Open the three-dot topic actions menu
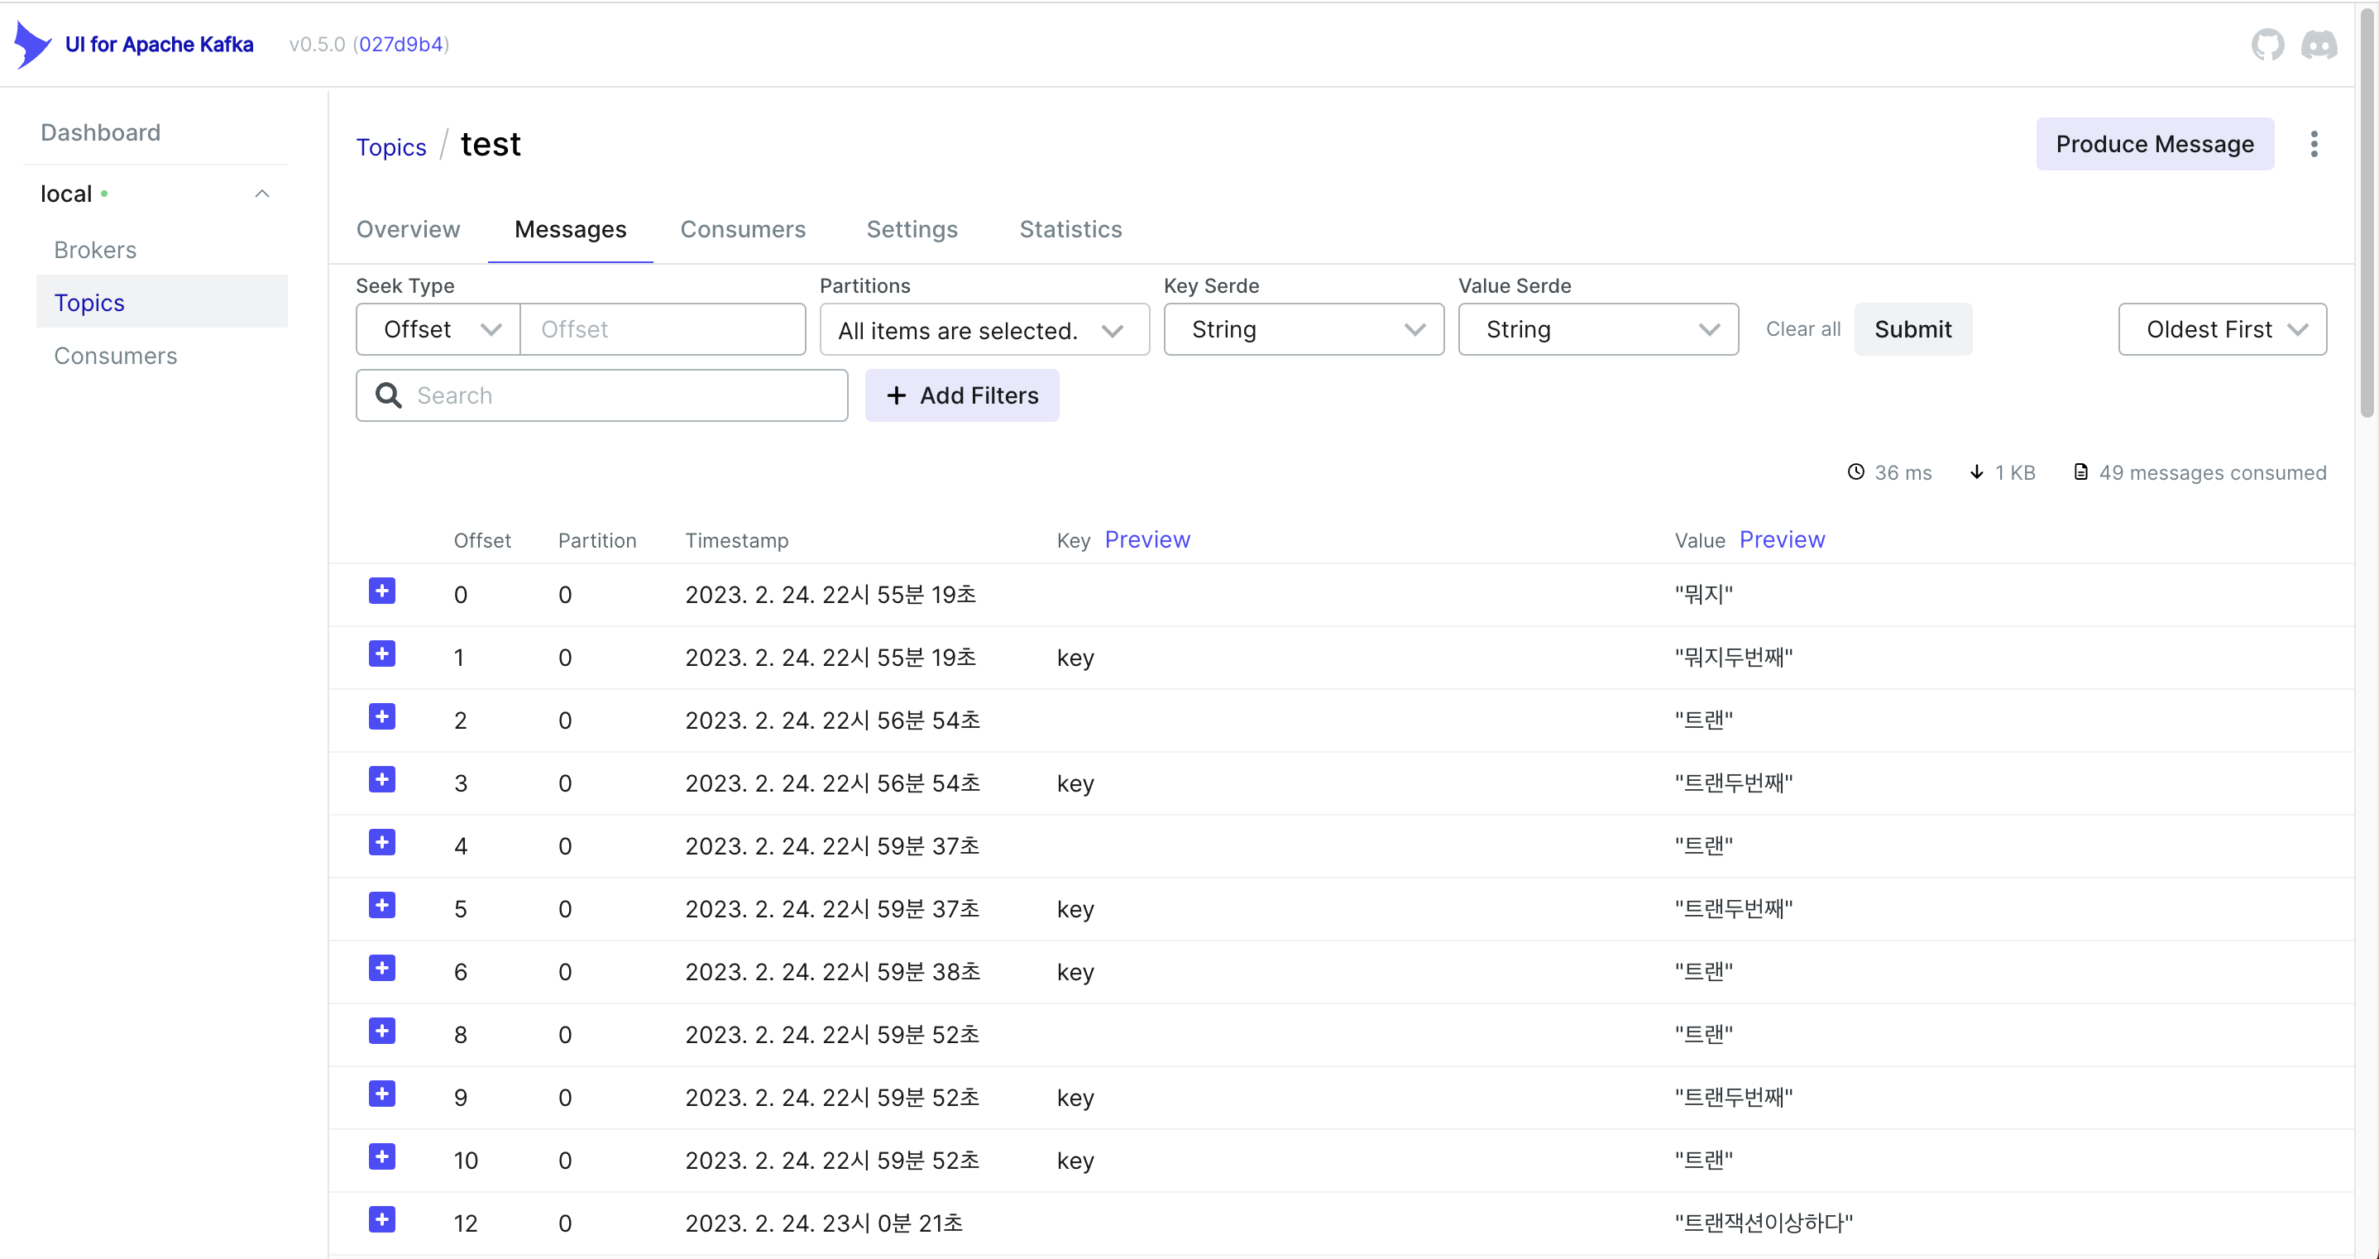Screen dimensions: 2379x1259 [x=2314, y=144]
